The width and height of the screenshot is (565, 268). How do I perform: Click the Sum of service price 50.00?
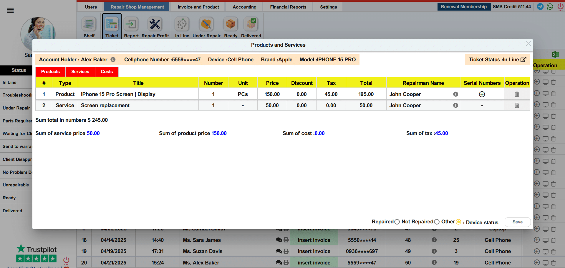(93, 133)
